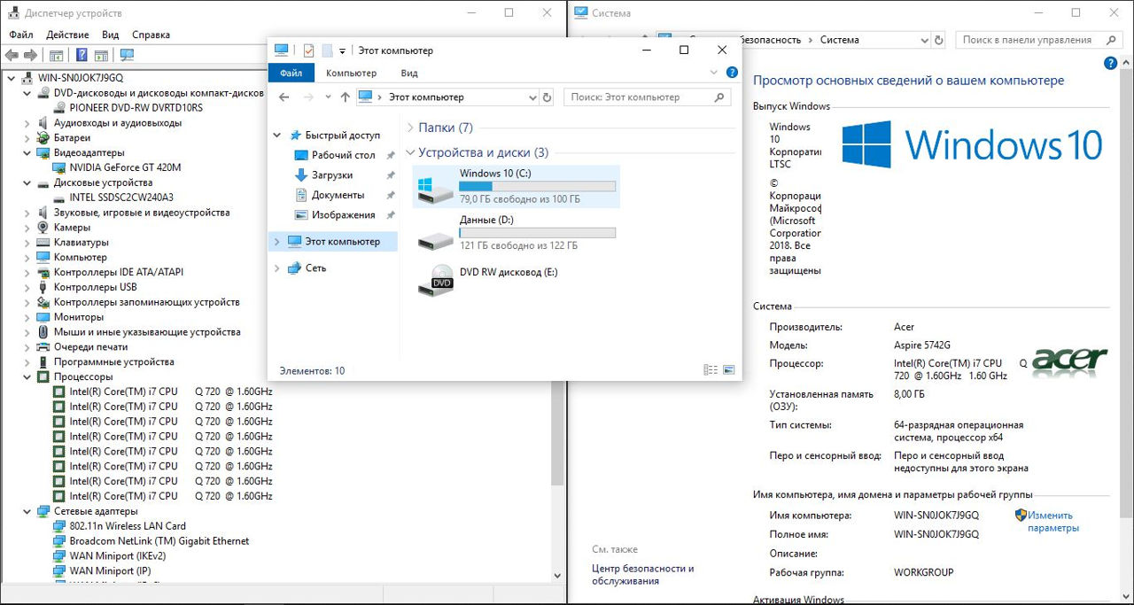Open the Действие menu in Device Manager
Screen dimensions: 1134x605
[67, 35]
